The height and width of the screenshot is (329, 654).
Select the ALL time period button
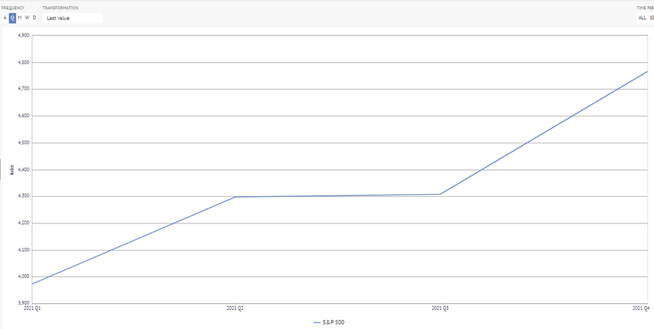[642, 18]
